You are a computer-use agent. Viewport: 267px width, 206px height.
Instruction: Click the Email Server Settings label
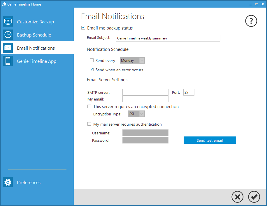(x=107, y=80)
